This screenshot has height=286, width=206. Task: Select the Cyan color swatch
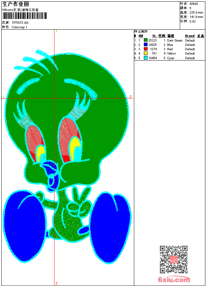[x=146, y=58]
